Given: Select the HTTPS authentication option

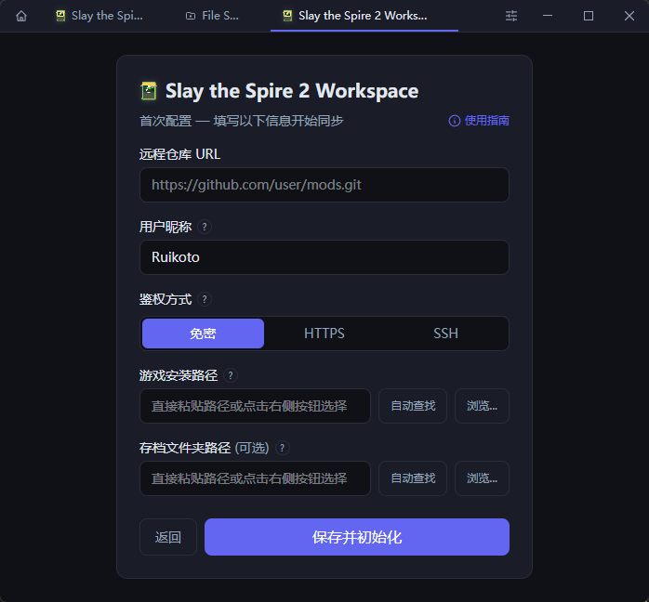Looking at the screenshot, I should (x=324, y=334).
